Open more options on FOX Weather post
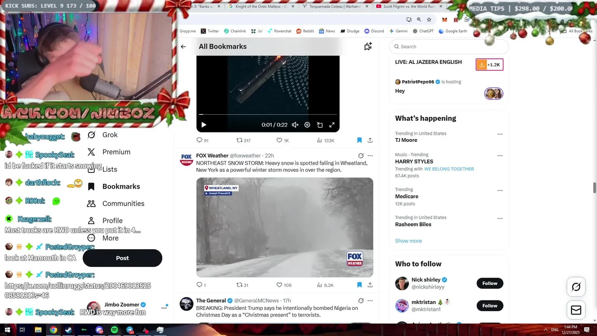Image resolution: width=597 pixels, height=336 pixels. [x=370, y=155]
